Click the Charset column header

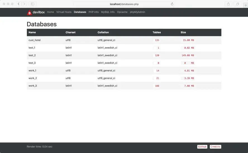click(71, 33)
